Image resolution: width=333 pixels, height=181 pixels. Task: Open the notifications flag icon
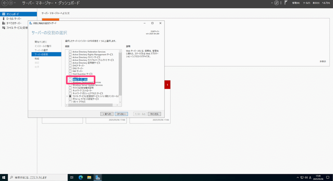coord(286,3)
